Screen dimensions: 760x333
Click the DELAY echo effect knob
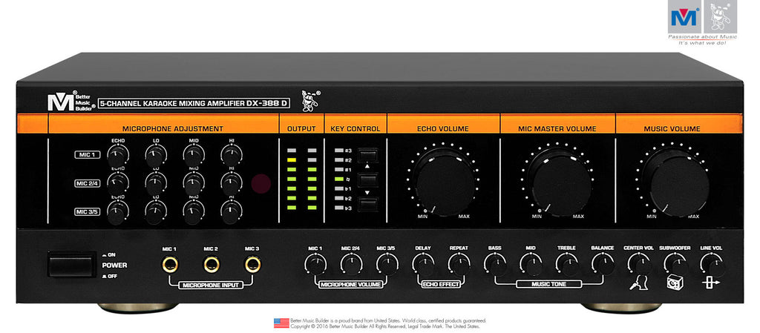(423, 263)
